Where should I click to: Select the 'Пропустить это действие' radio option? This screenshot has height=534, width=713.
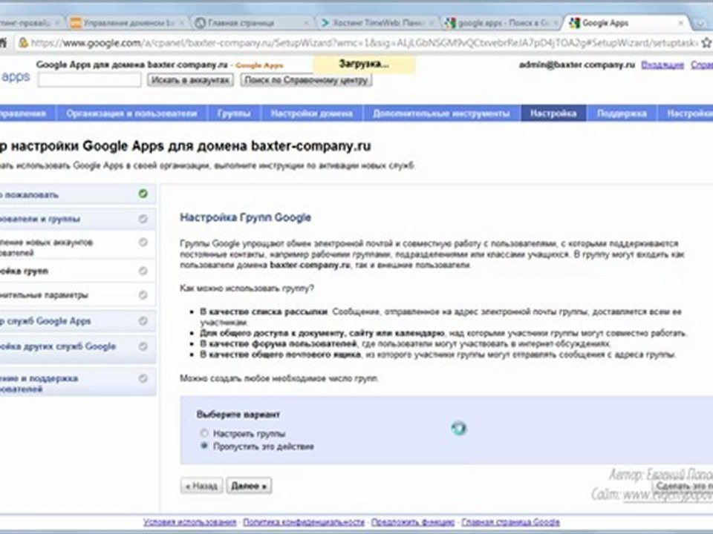(204, 446)
